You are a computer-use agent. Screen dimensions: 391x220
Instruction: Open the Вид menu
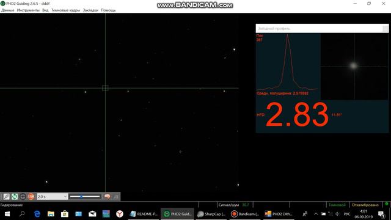point(45,10)
